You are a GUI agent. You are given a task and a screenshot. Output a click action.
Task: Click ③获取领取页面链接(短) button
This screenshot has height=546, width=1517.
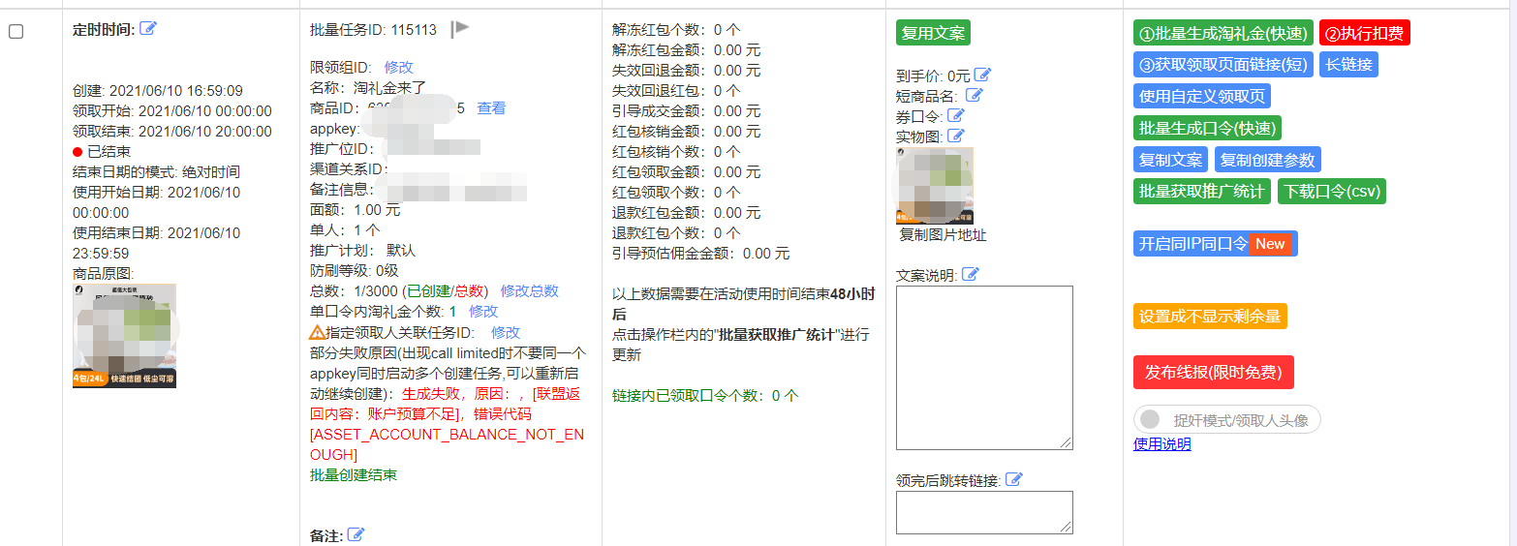(x=1223, y=65)
